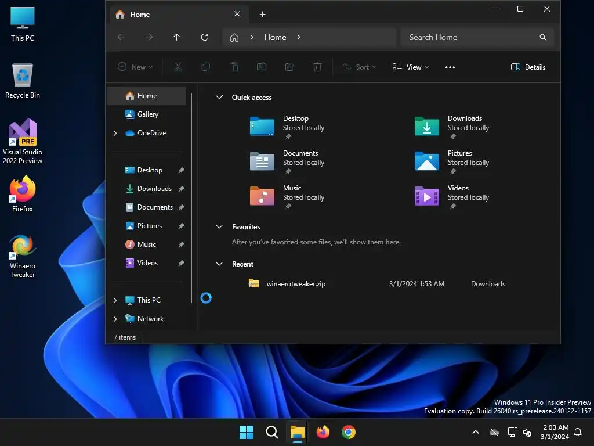This screenshot has height=446, width=594.
Task: Open Music folder in Quick access grid
Action: (x=288, y=196)
